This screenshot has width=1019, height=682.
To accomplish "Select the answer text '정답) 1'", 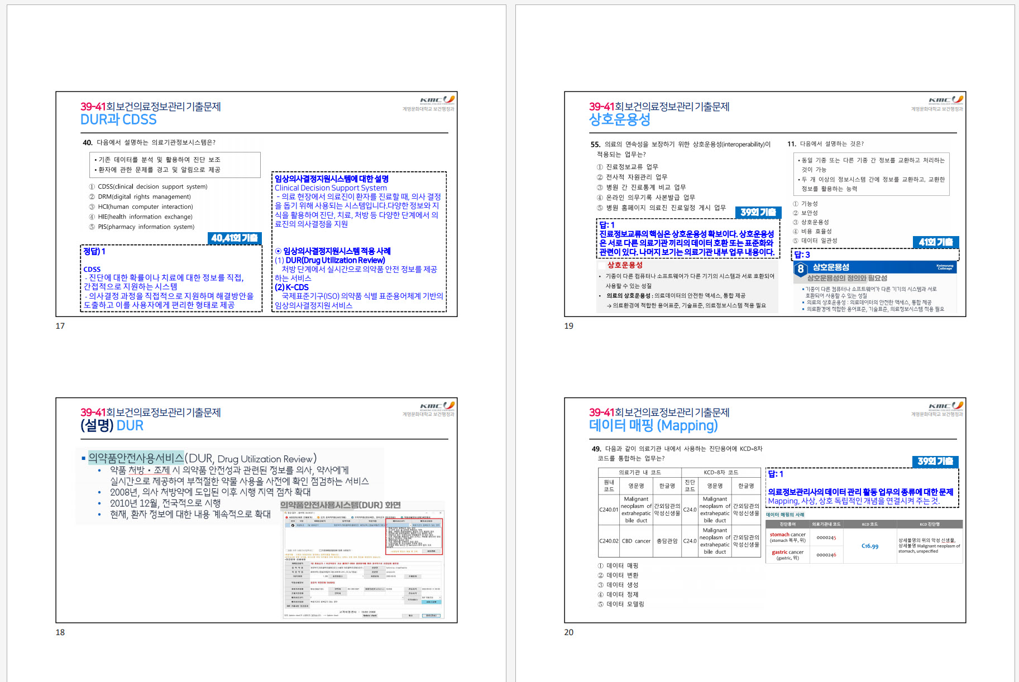I will click(x=94, y=252).
